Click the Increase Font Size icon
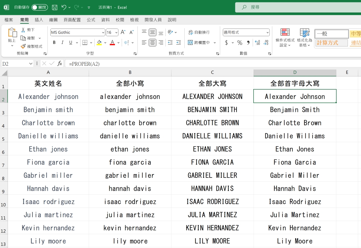 pyautogui.click(x=123, y=32)
